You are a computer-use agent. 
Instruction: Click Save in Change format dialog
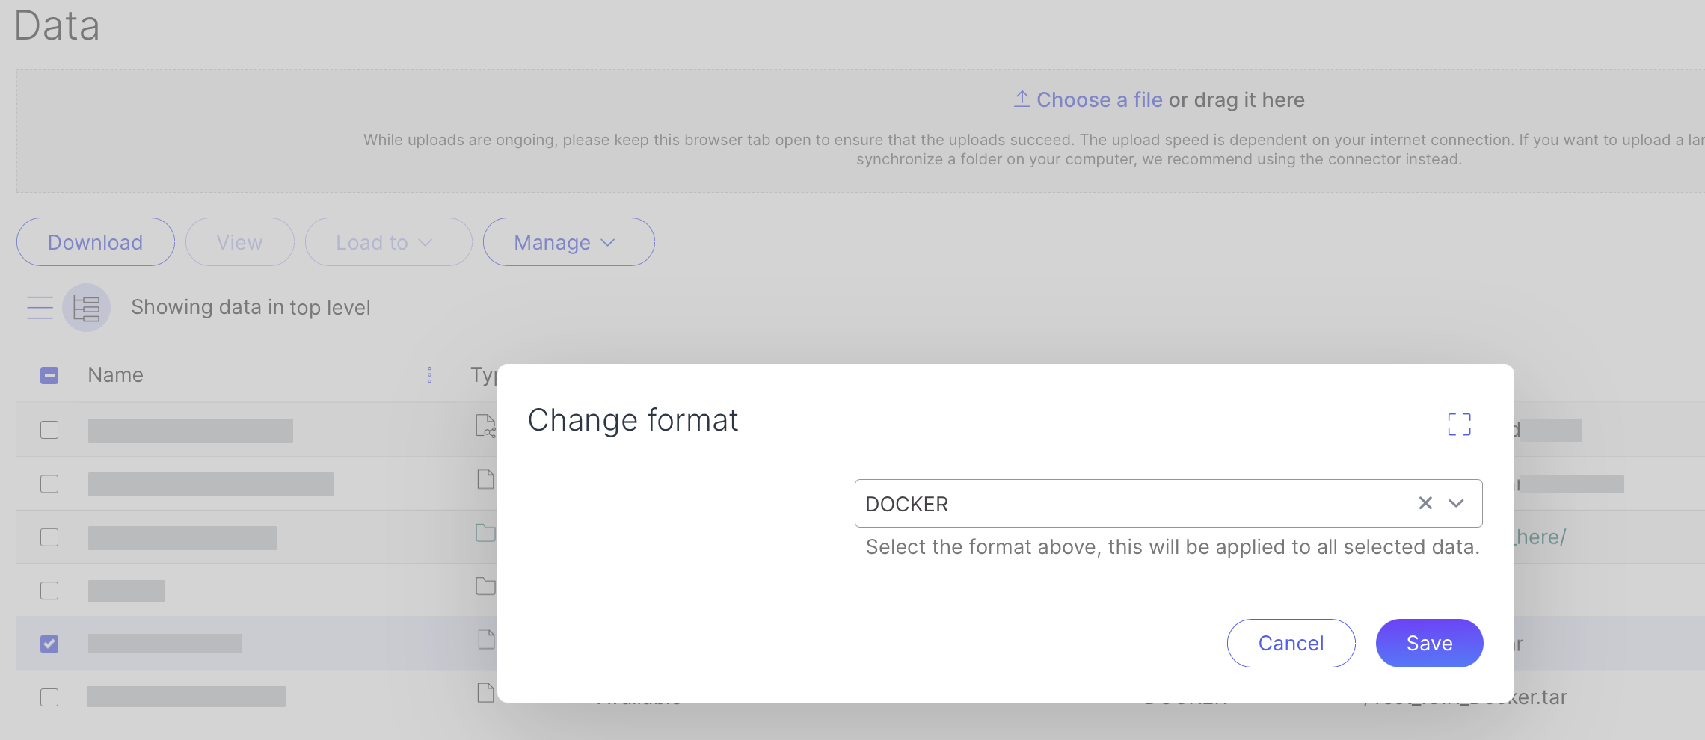(x=1429, y=643)
